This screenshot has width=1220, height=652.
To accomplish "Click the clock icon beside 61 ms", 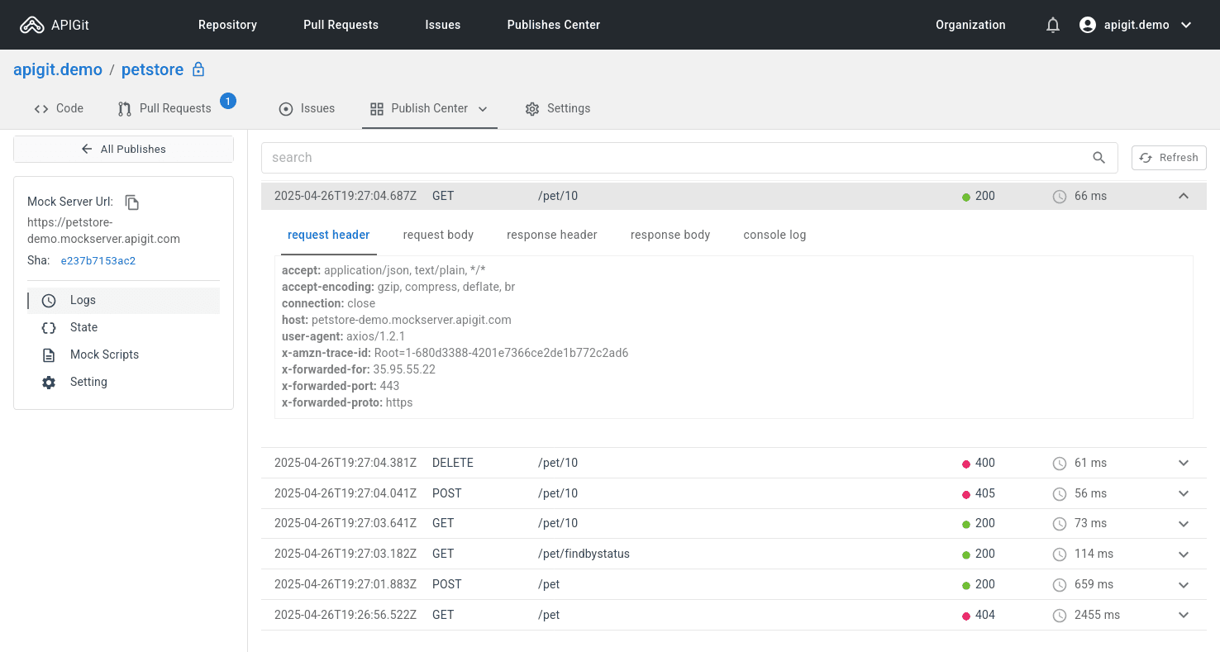I will (x=1060, y=464).
